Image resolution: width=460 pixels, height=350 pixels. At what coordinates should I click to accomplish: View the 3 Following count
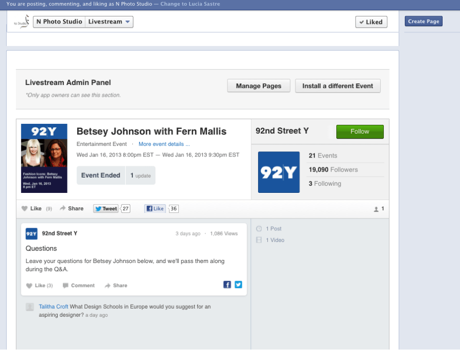(x=325, y=184)
